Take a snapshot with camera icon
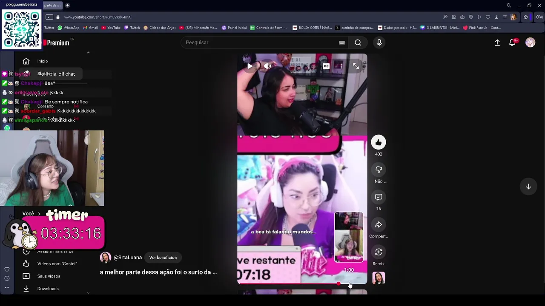 click(x=462, y=17)
